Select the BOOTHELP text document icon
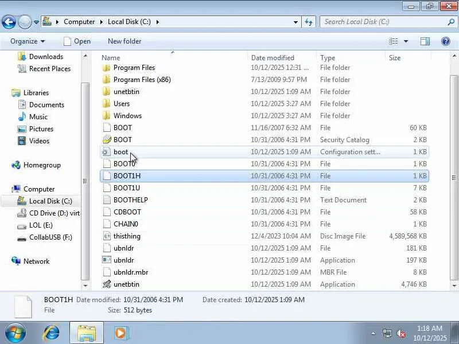The image size is (459, 344). [x=107, y=200]
